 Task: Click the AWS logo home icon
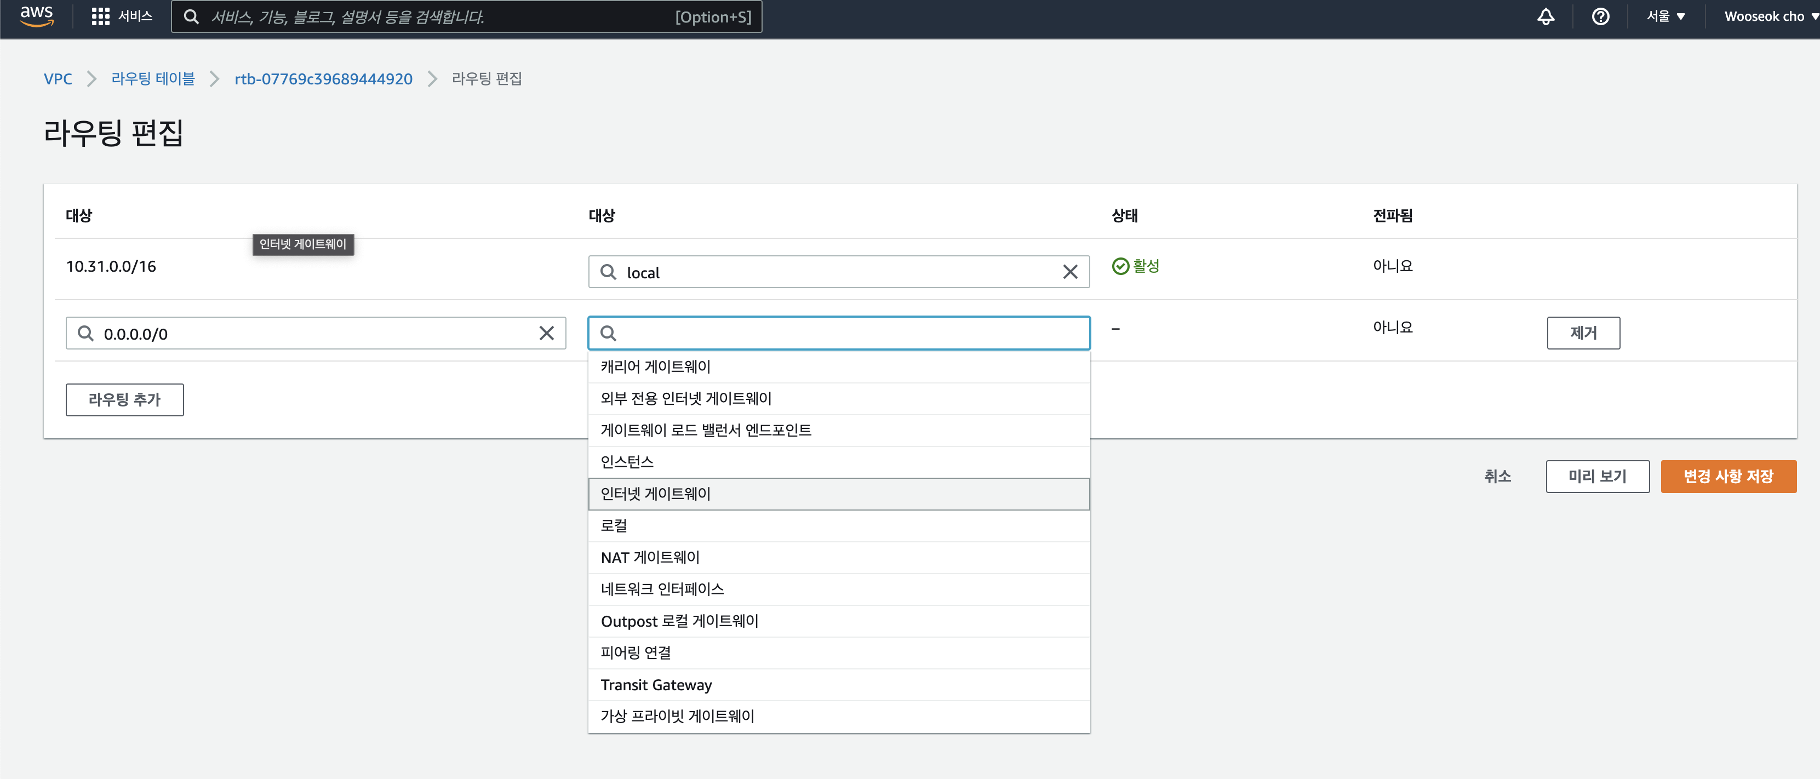(37, 15)
